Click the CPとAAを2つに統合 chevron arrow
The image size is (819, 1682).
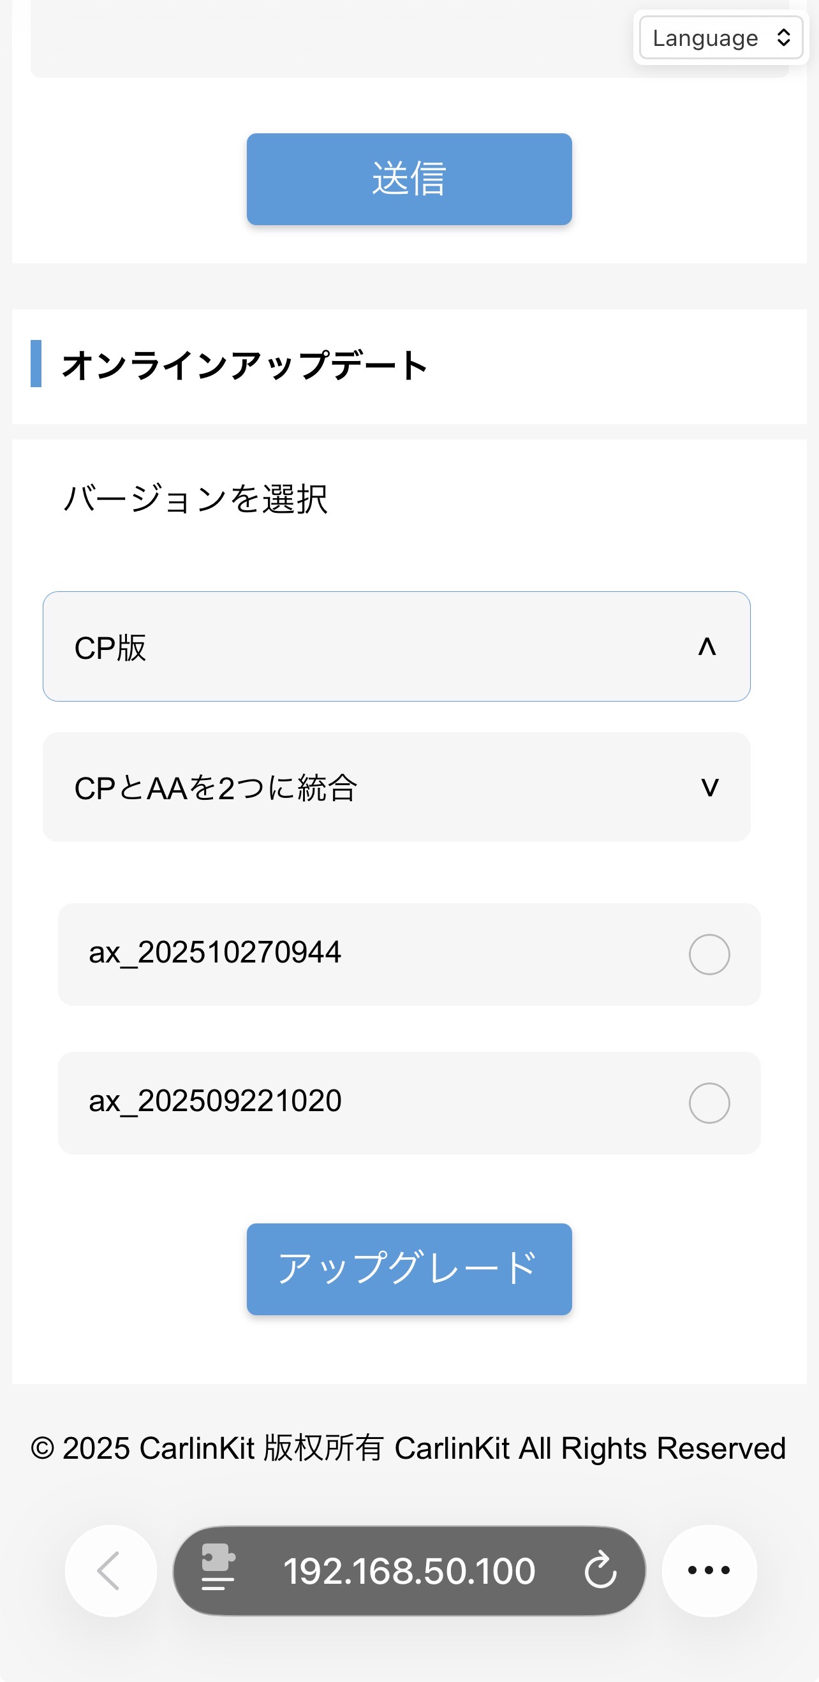(709, 788)
